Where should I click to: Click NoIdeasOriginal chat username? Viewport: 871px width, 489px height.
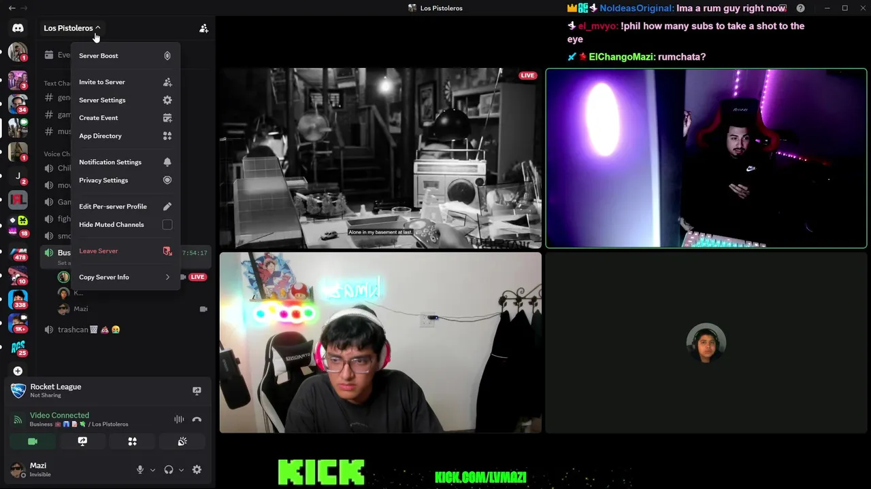click(636, 8)
